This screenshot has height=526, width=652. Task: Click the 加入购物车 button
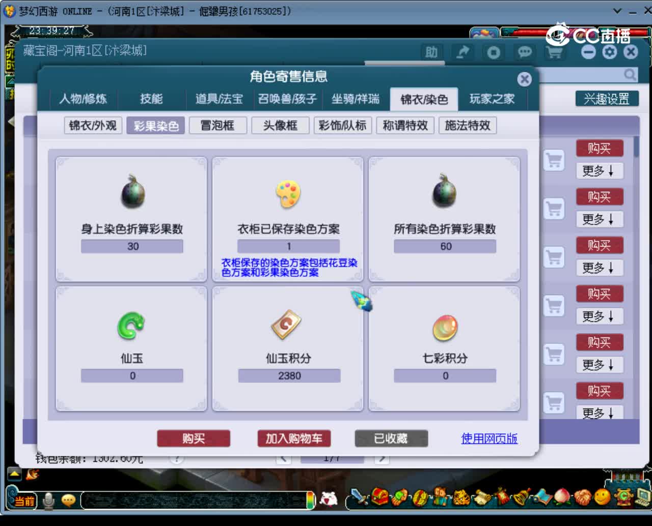pos(294,439)
